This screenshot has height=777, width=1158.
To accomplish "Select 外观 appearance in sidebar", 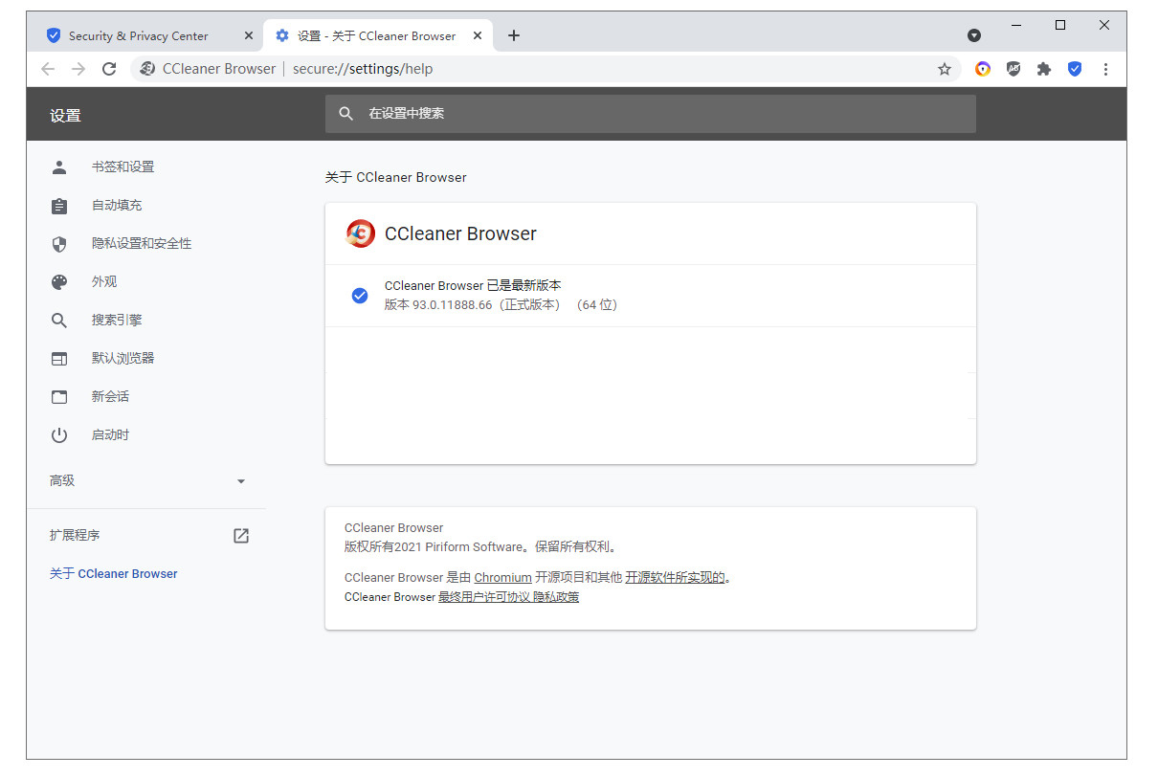I will [x=104, y=281].
